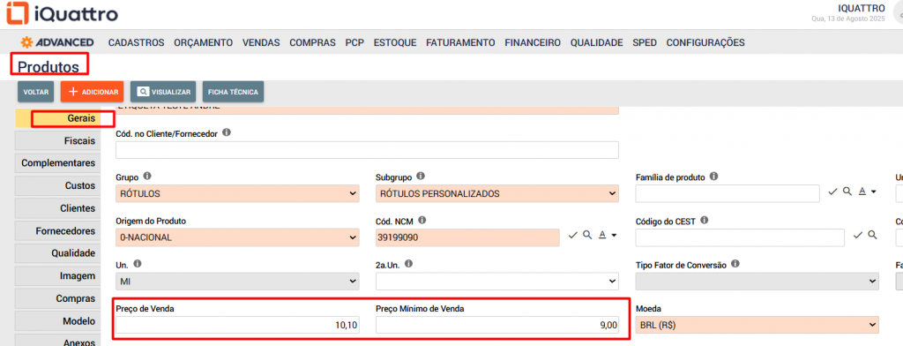Click search magnifier beside Família de produto field
Viewport: 903px width, 346px height.
[847, 191]
